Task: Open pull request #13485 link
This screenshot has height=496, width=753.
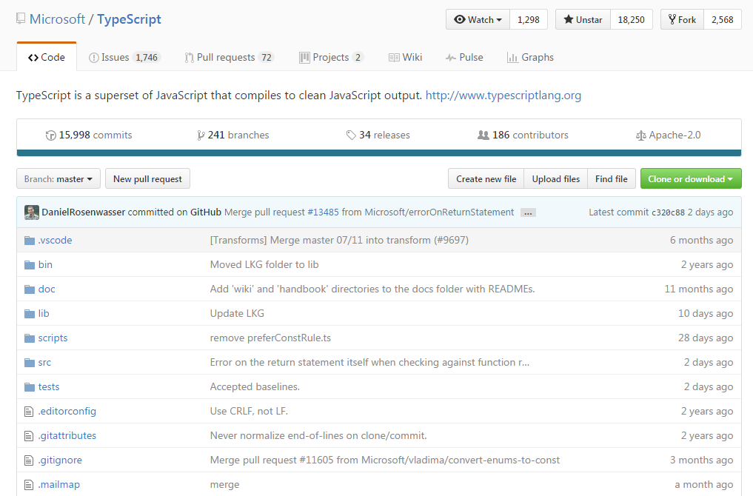Action: coord(324,212)
